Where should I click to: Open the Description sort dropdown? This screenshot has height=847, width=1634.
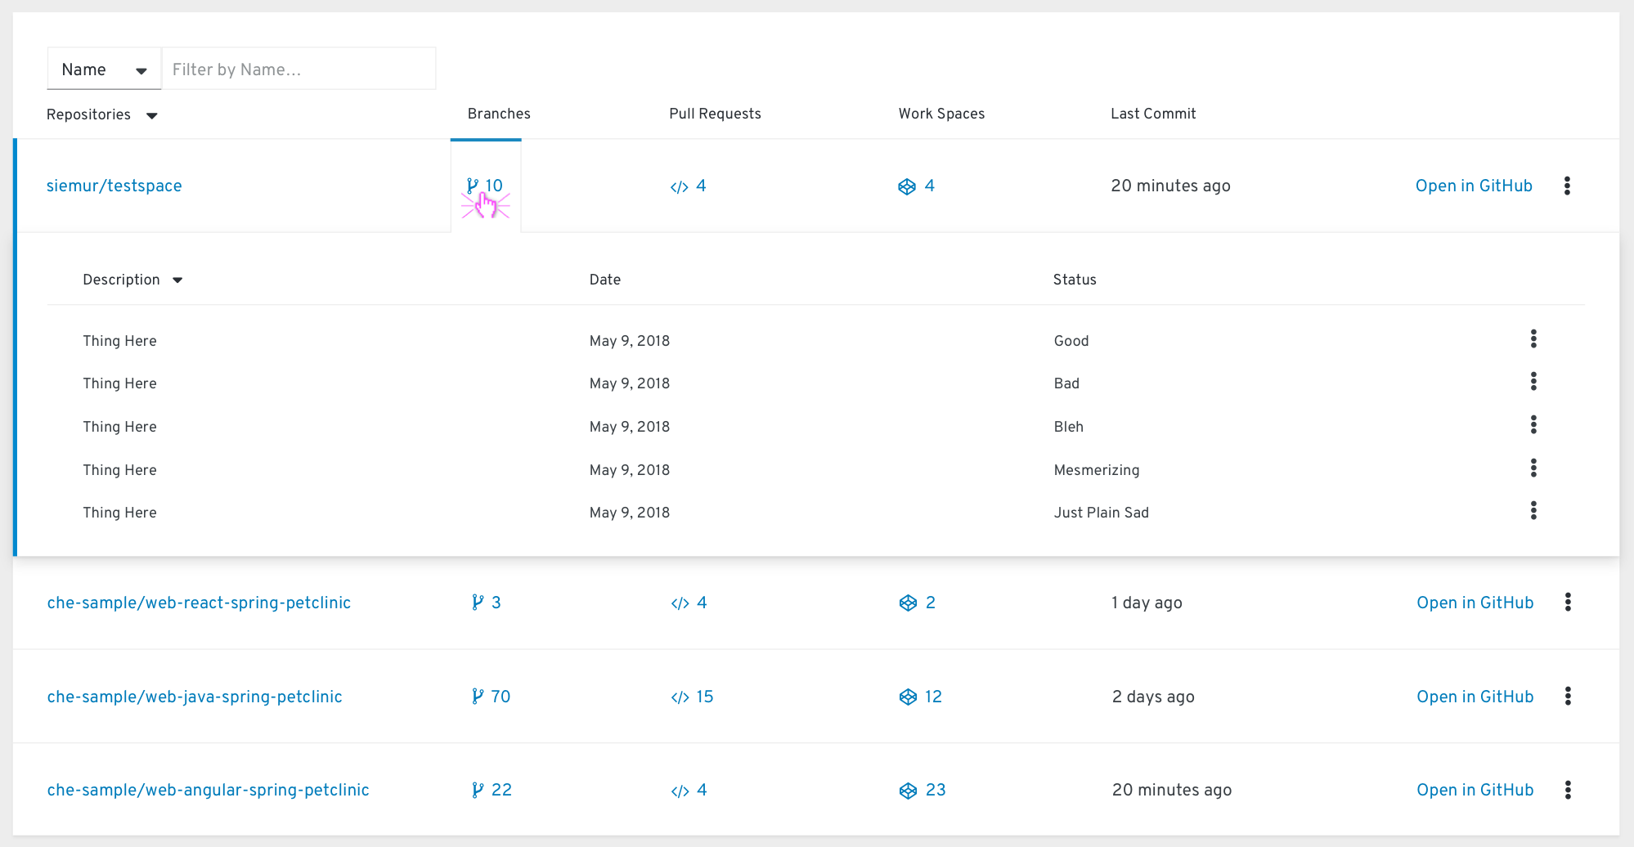[x=132, y=280]
